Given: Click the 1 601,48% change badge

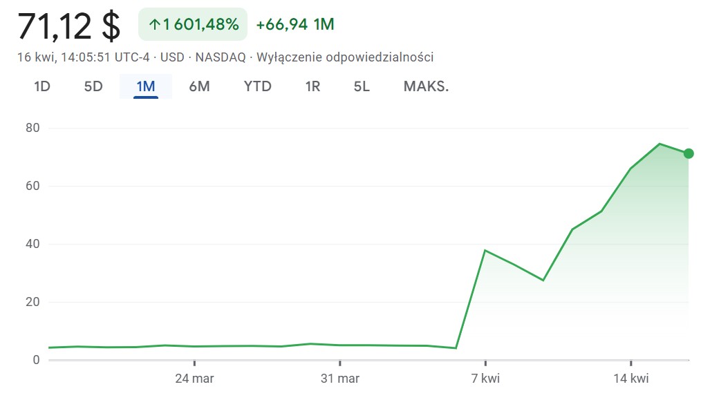Looking at the screenshot, I should [193, 25].
